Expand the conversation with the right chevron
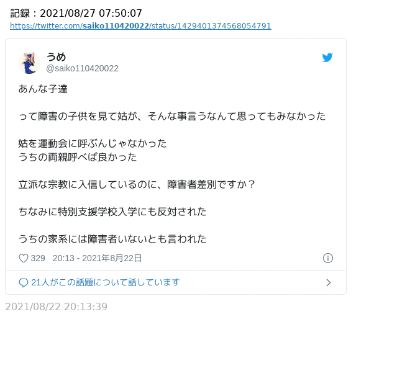Image resolution: width=410 pixels, height=389 pixels. coord(329,283)
